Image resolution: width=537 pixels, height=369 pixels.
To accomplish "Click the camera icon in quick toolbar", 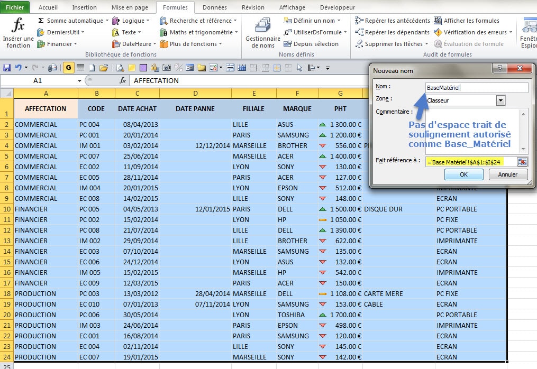I will (166, 68).
